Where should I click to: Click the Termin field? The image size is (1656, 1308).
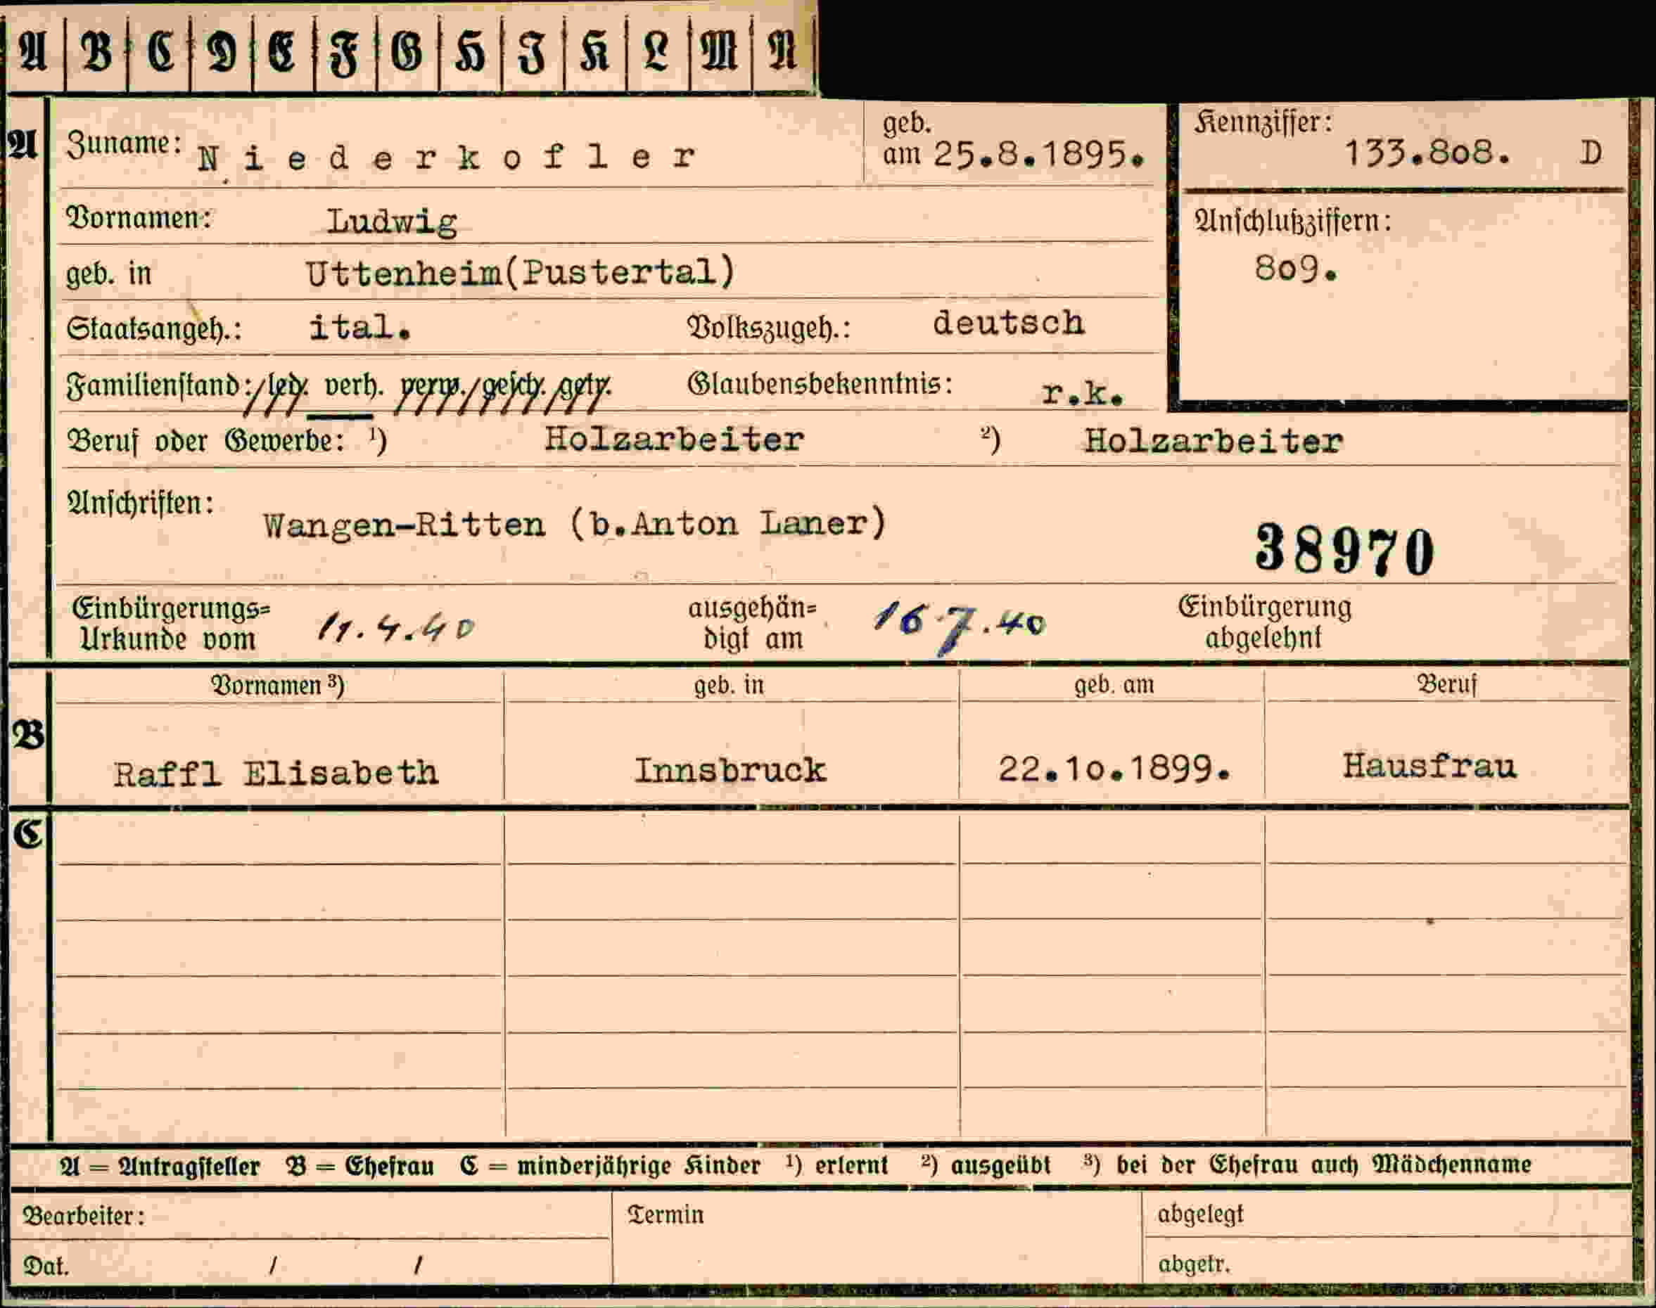pos(878,1236)
